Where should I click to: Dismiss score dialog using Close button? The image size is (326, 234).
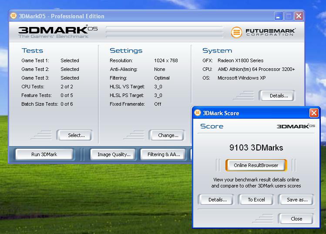tap(296, 219)
